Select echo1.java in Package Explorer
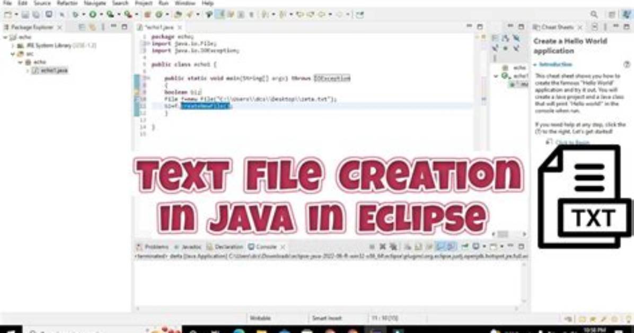This screenshot has height=333, width=634. (x=50, y=71)
